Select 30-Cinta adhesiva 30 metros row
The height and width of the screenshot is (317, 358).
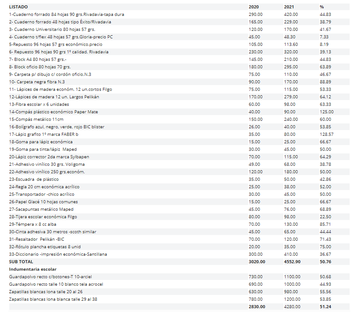179,232
